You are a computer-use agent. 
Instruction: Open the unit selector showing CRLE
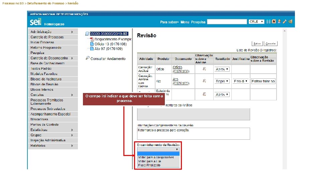coord(256,22)
